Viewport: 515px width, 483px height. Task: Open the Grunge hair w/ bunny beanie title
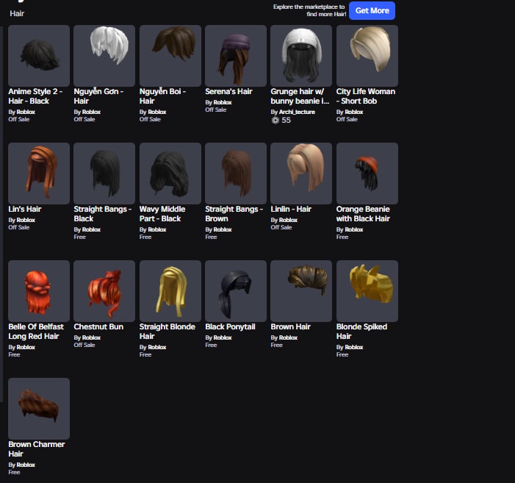point(300,96)
